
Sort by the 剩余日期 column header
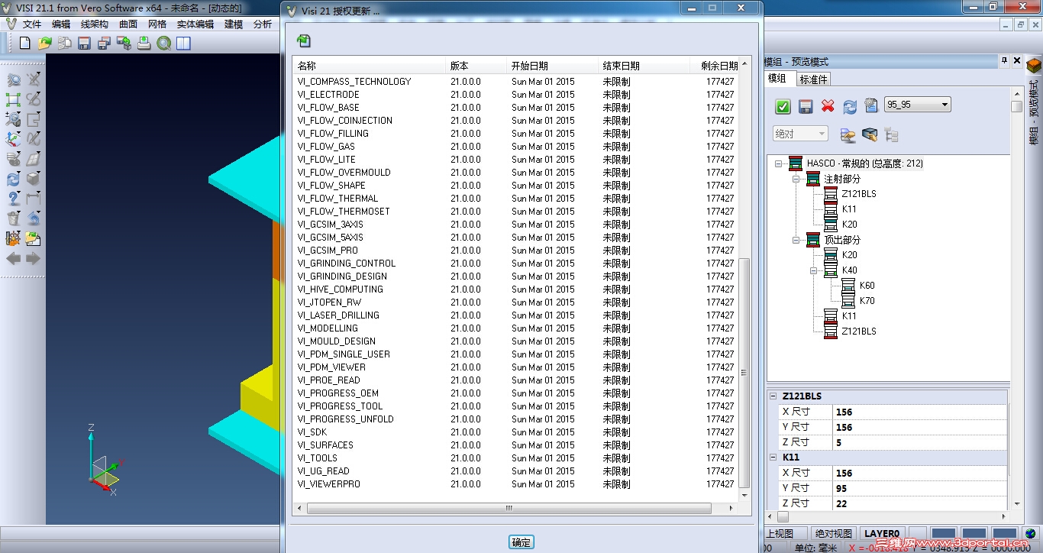pos(715,66)
